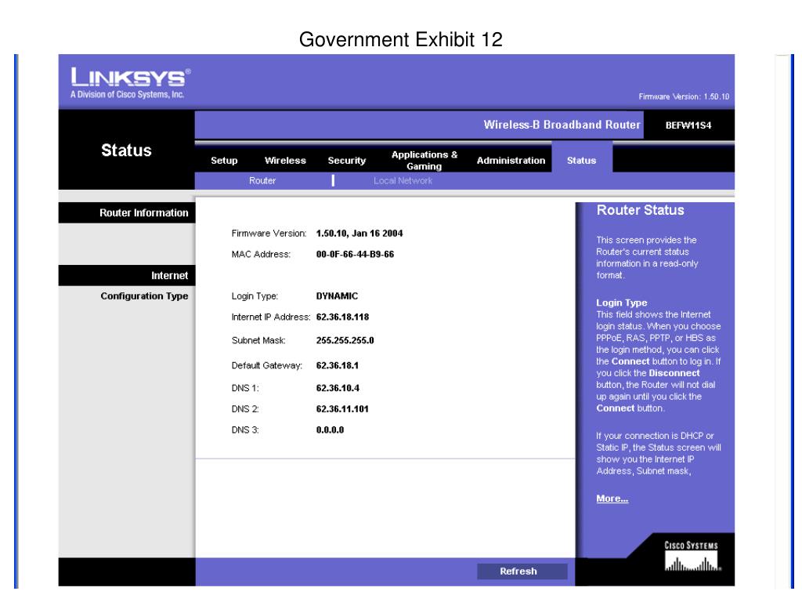Click Subnet Mask value 255.255.255.0
802x602 pixels.
tap(345, 340)
